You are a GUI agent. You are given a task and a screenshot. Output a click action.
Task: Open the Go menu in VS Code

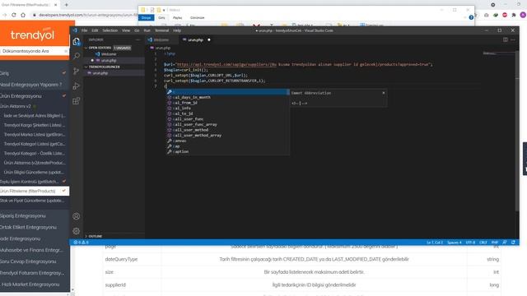click(137, 30)
